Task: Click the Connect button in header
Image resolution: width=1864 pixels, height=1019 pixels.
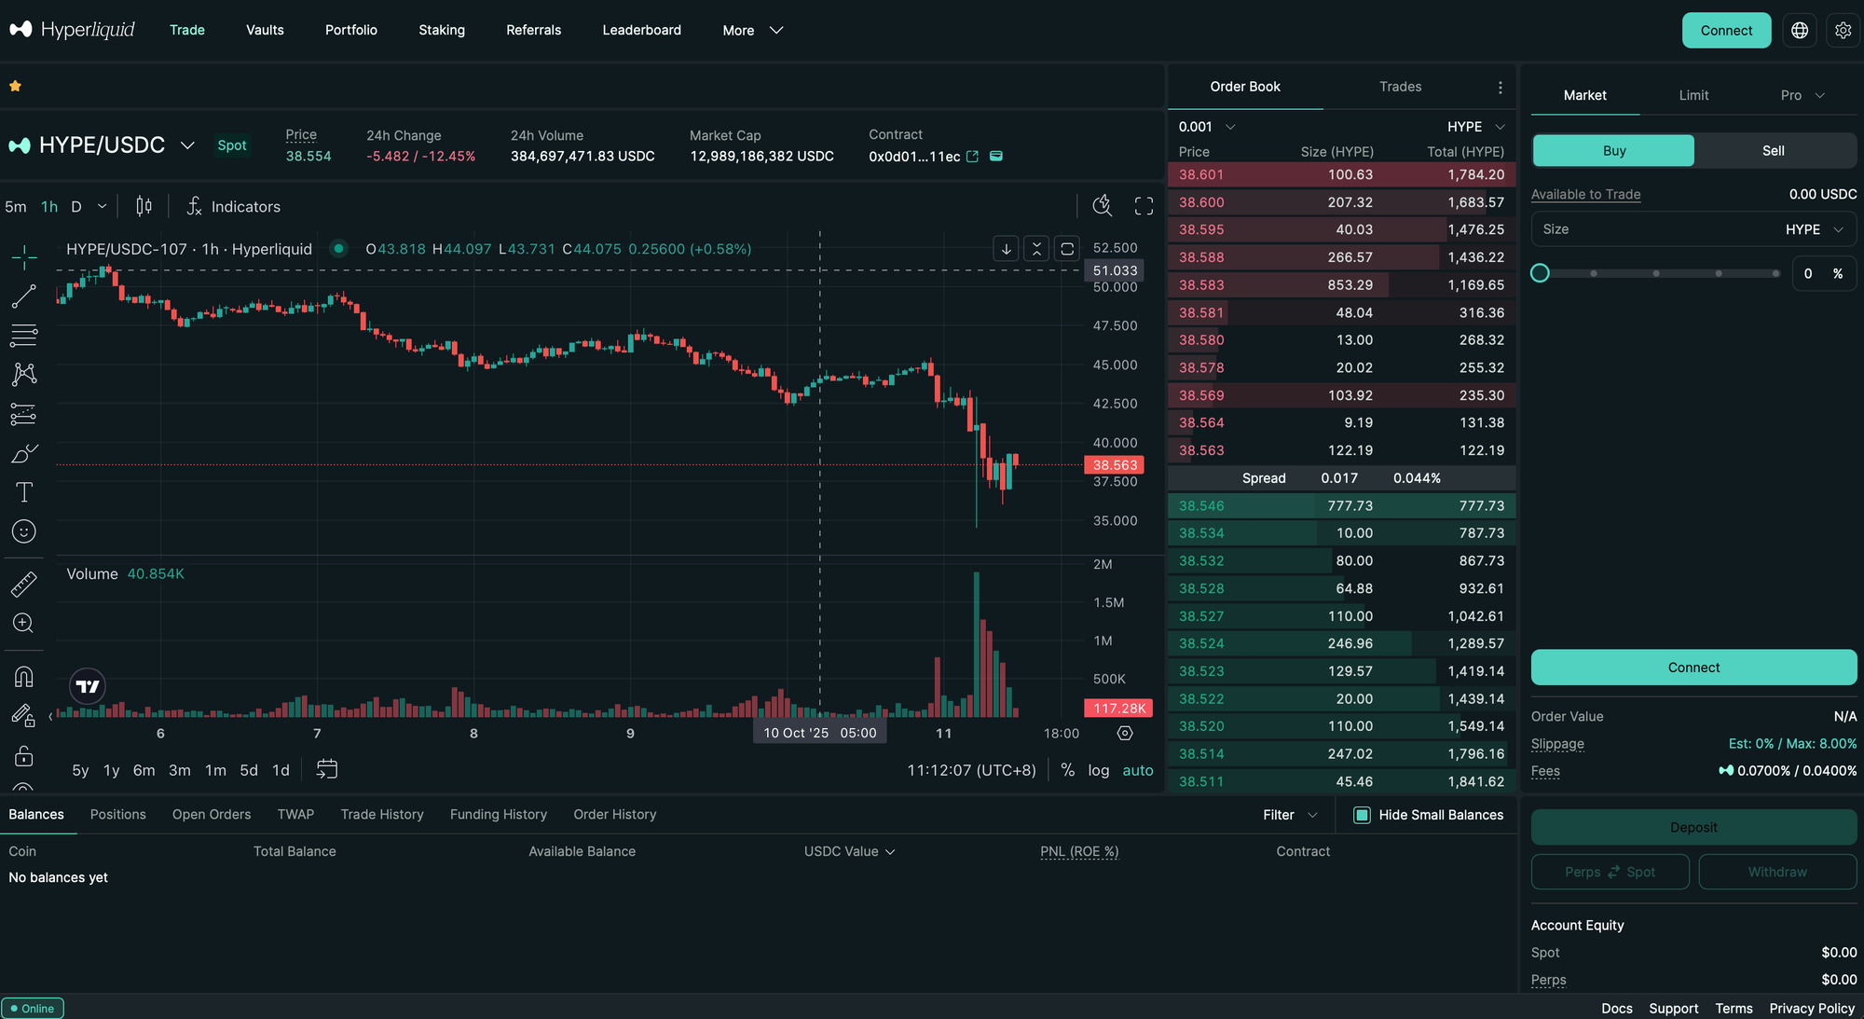Action: [x=1726, y=31]
